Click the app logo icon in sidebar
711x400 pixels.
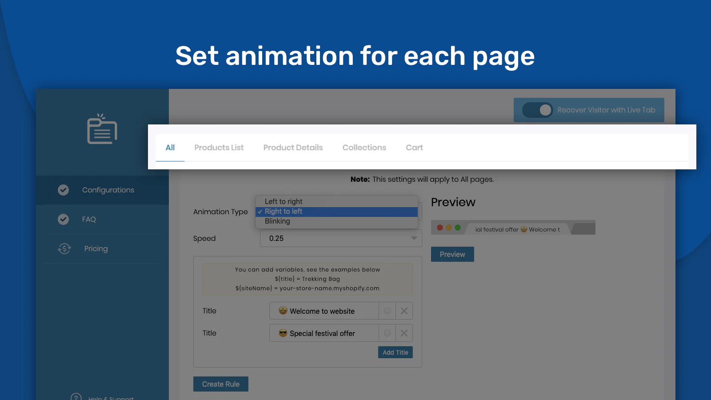102,129
